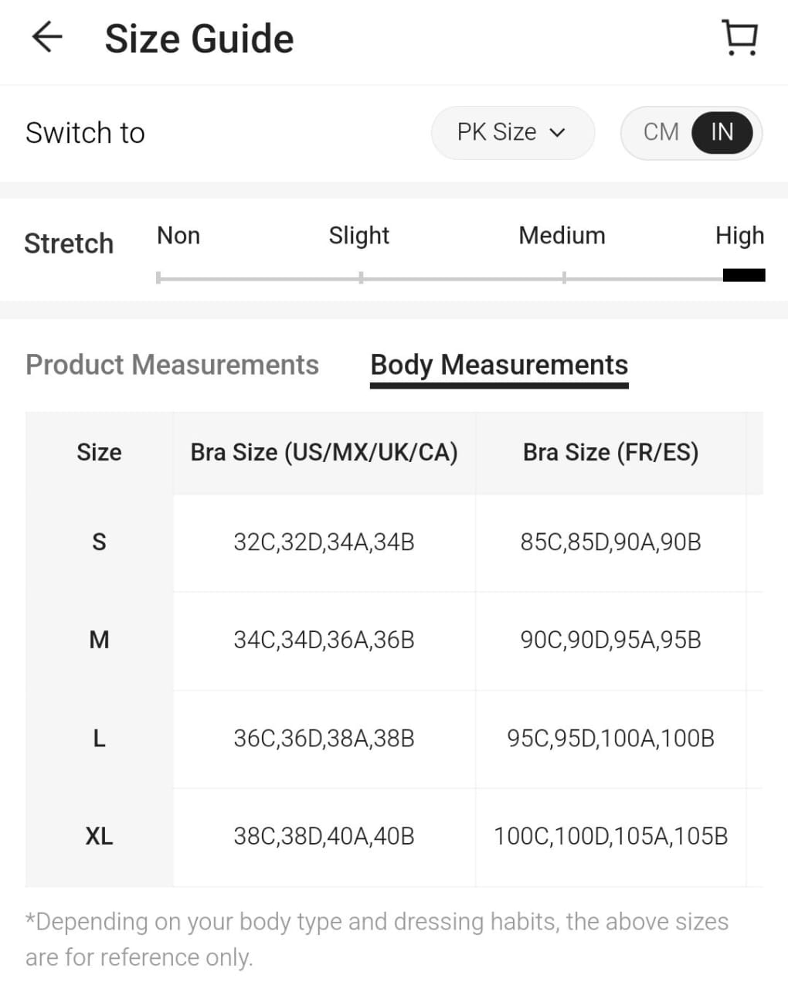The width and height of the screenshot is (788, 989).
Task: Switch units to CM
Action: 661,132
